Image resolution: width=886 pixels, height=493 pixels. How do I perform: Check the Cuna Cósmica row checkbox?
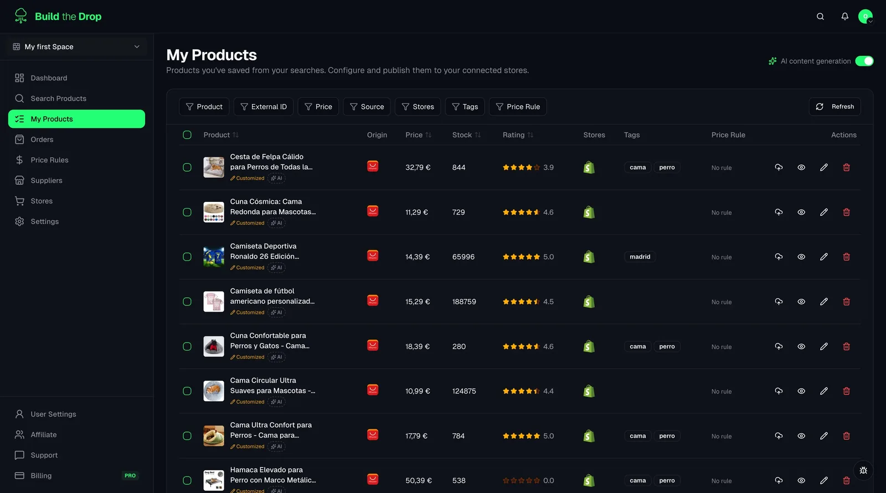coord(187,212)
